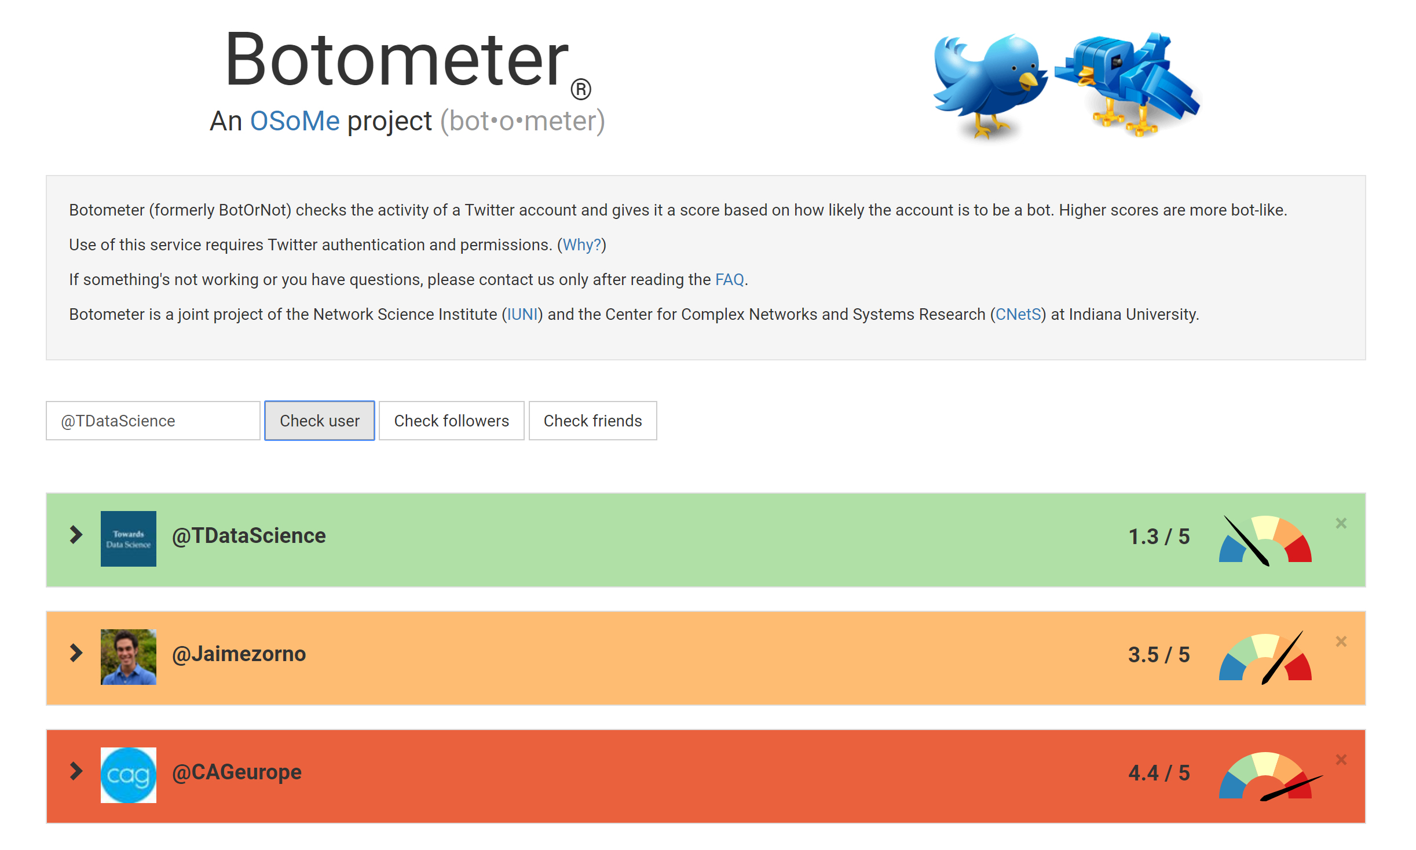Click the @Jaimezorno score gauge icon
Viewport: 1416px width, 850px height.
(x=1265, y=658)
